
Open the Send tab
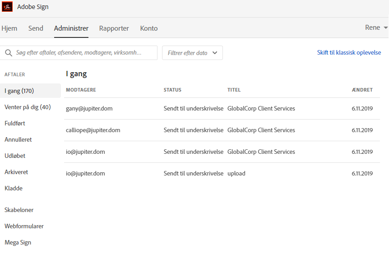pyautogui.click(x=36, y=28)
